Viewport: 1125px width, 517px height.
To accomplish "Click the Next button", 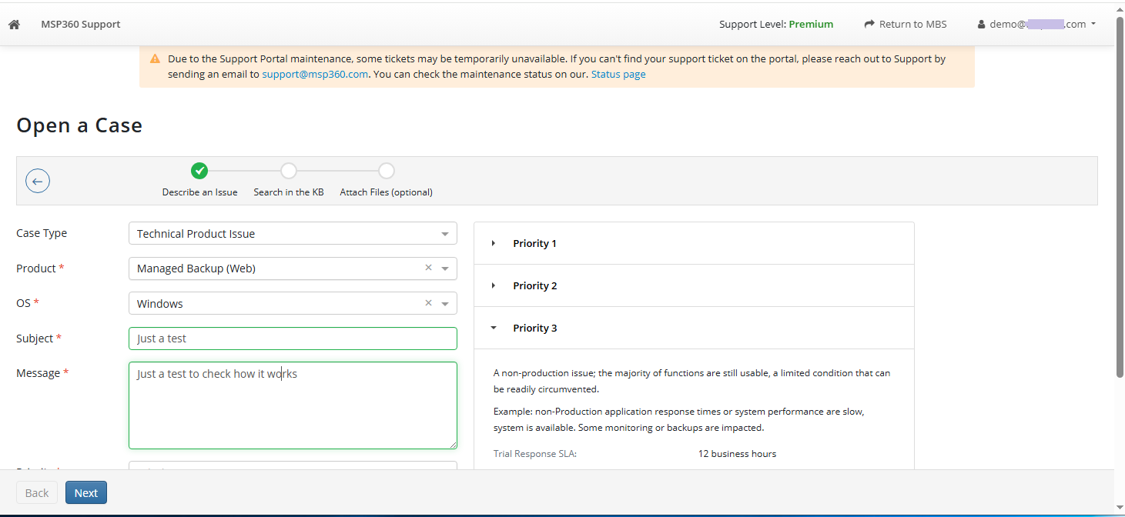I will click(86, 493).
